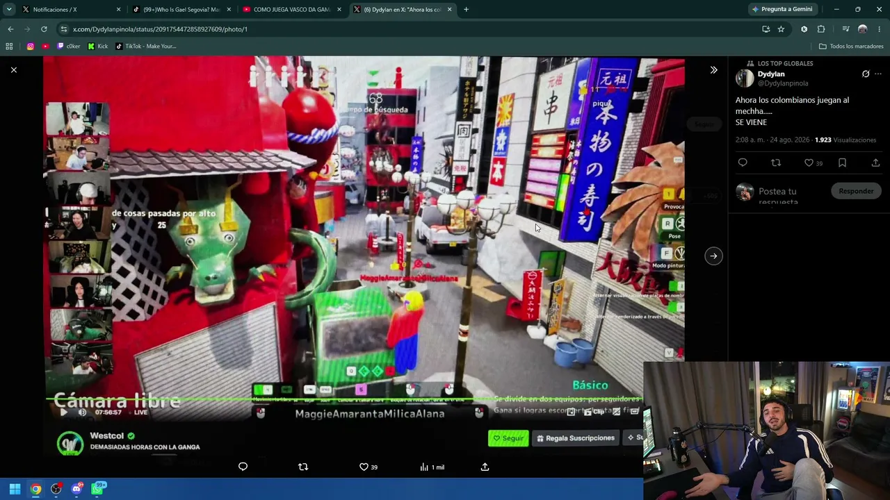Viewport: 890px width, 500px height.
Task: Like the post in the right panel
Action: [x=809, y=162]
